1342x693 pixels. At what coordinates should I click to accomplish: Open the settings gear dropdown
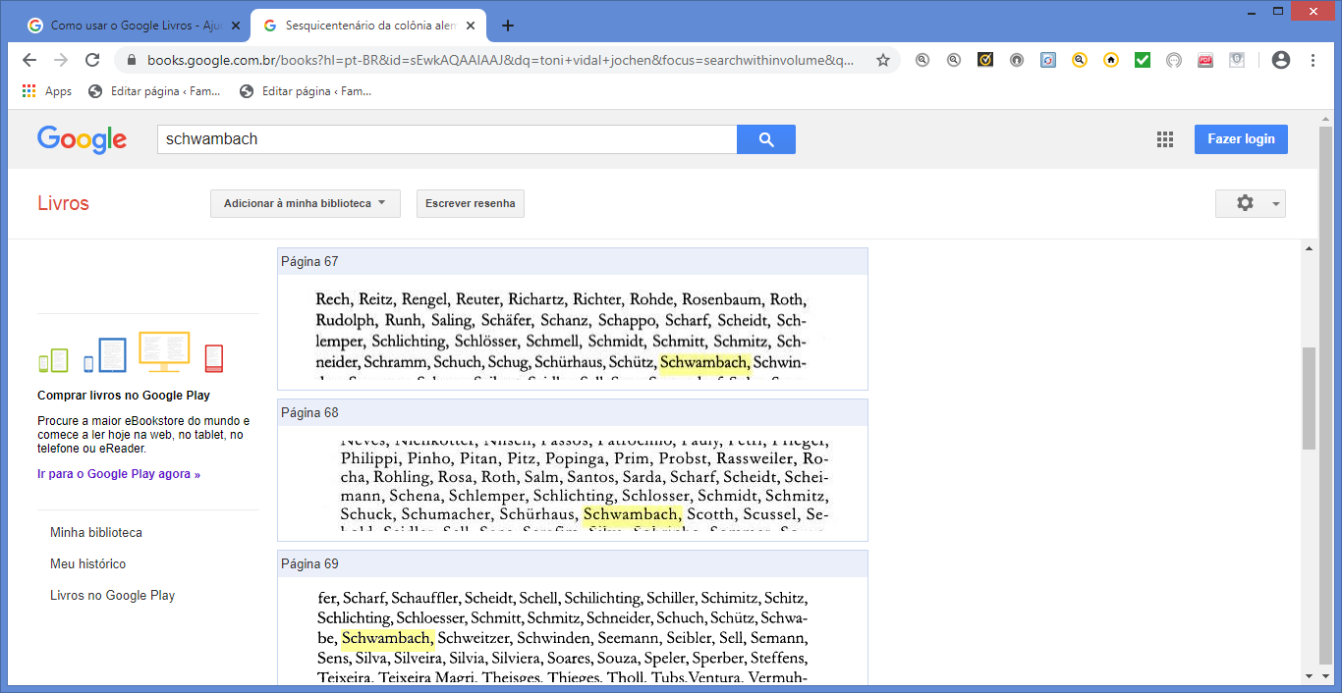point(1250,203)
